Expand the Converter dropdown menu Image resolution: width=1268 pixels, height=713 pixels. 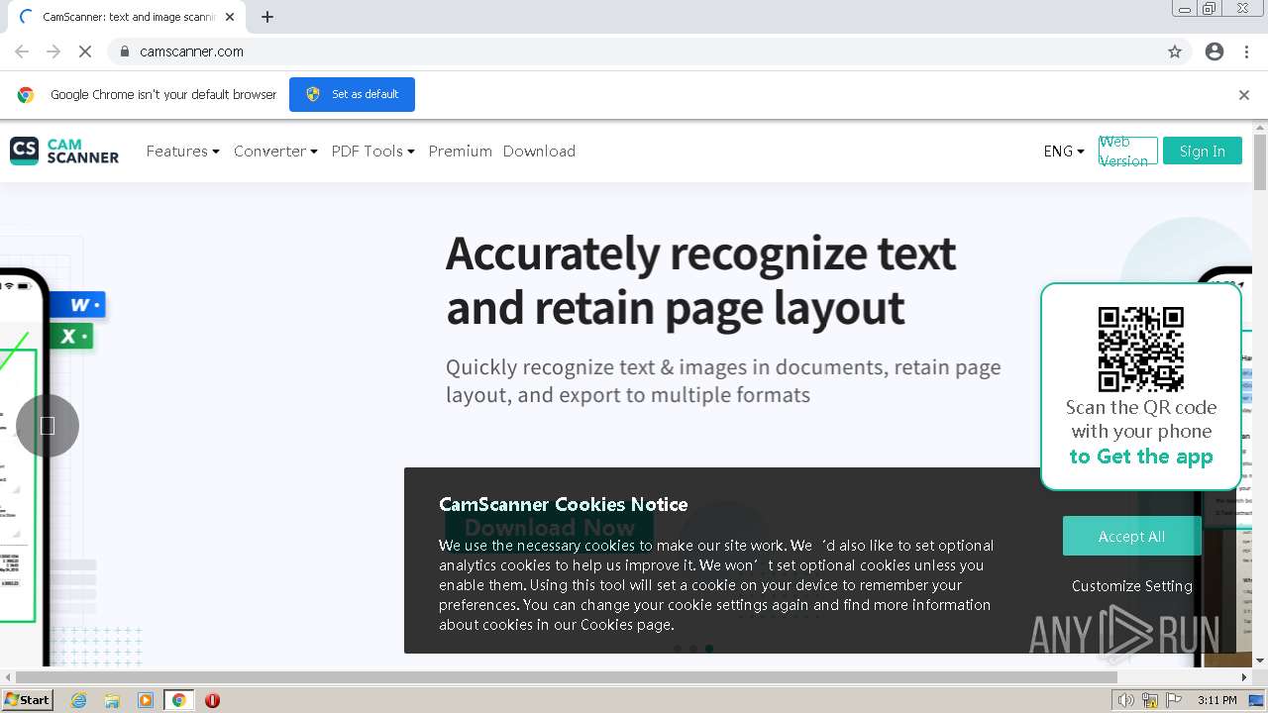click(275, 152)
